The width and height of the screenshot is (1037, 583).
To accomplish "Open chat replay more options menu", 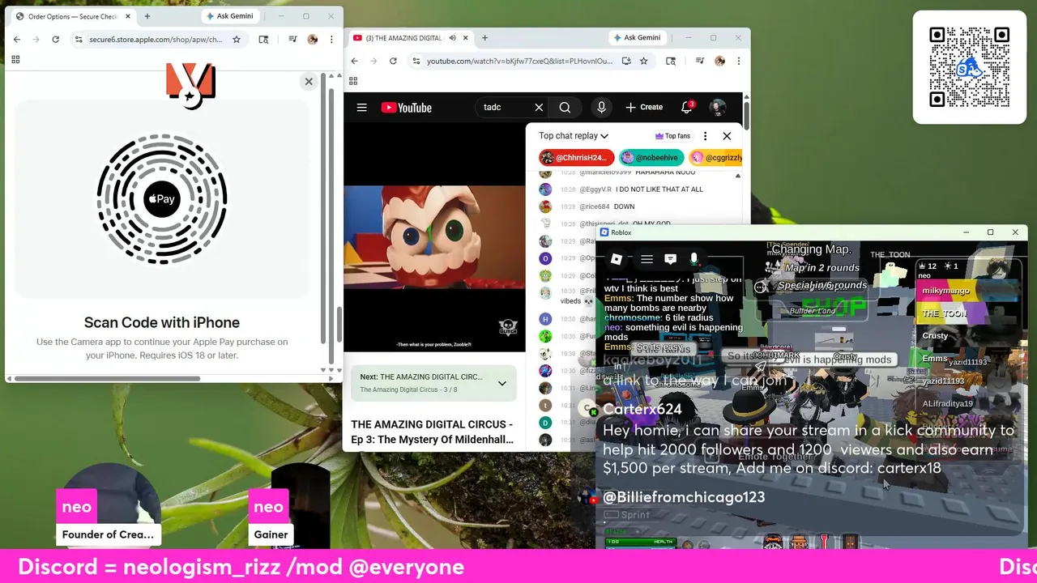I will pos(705,136).
